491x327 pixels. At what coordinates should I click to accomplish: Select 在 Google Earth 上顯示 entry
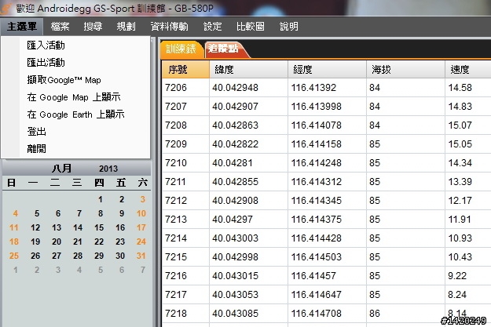pyautogui.click(x=75, y=114)
